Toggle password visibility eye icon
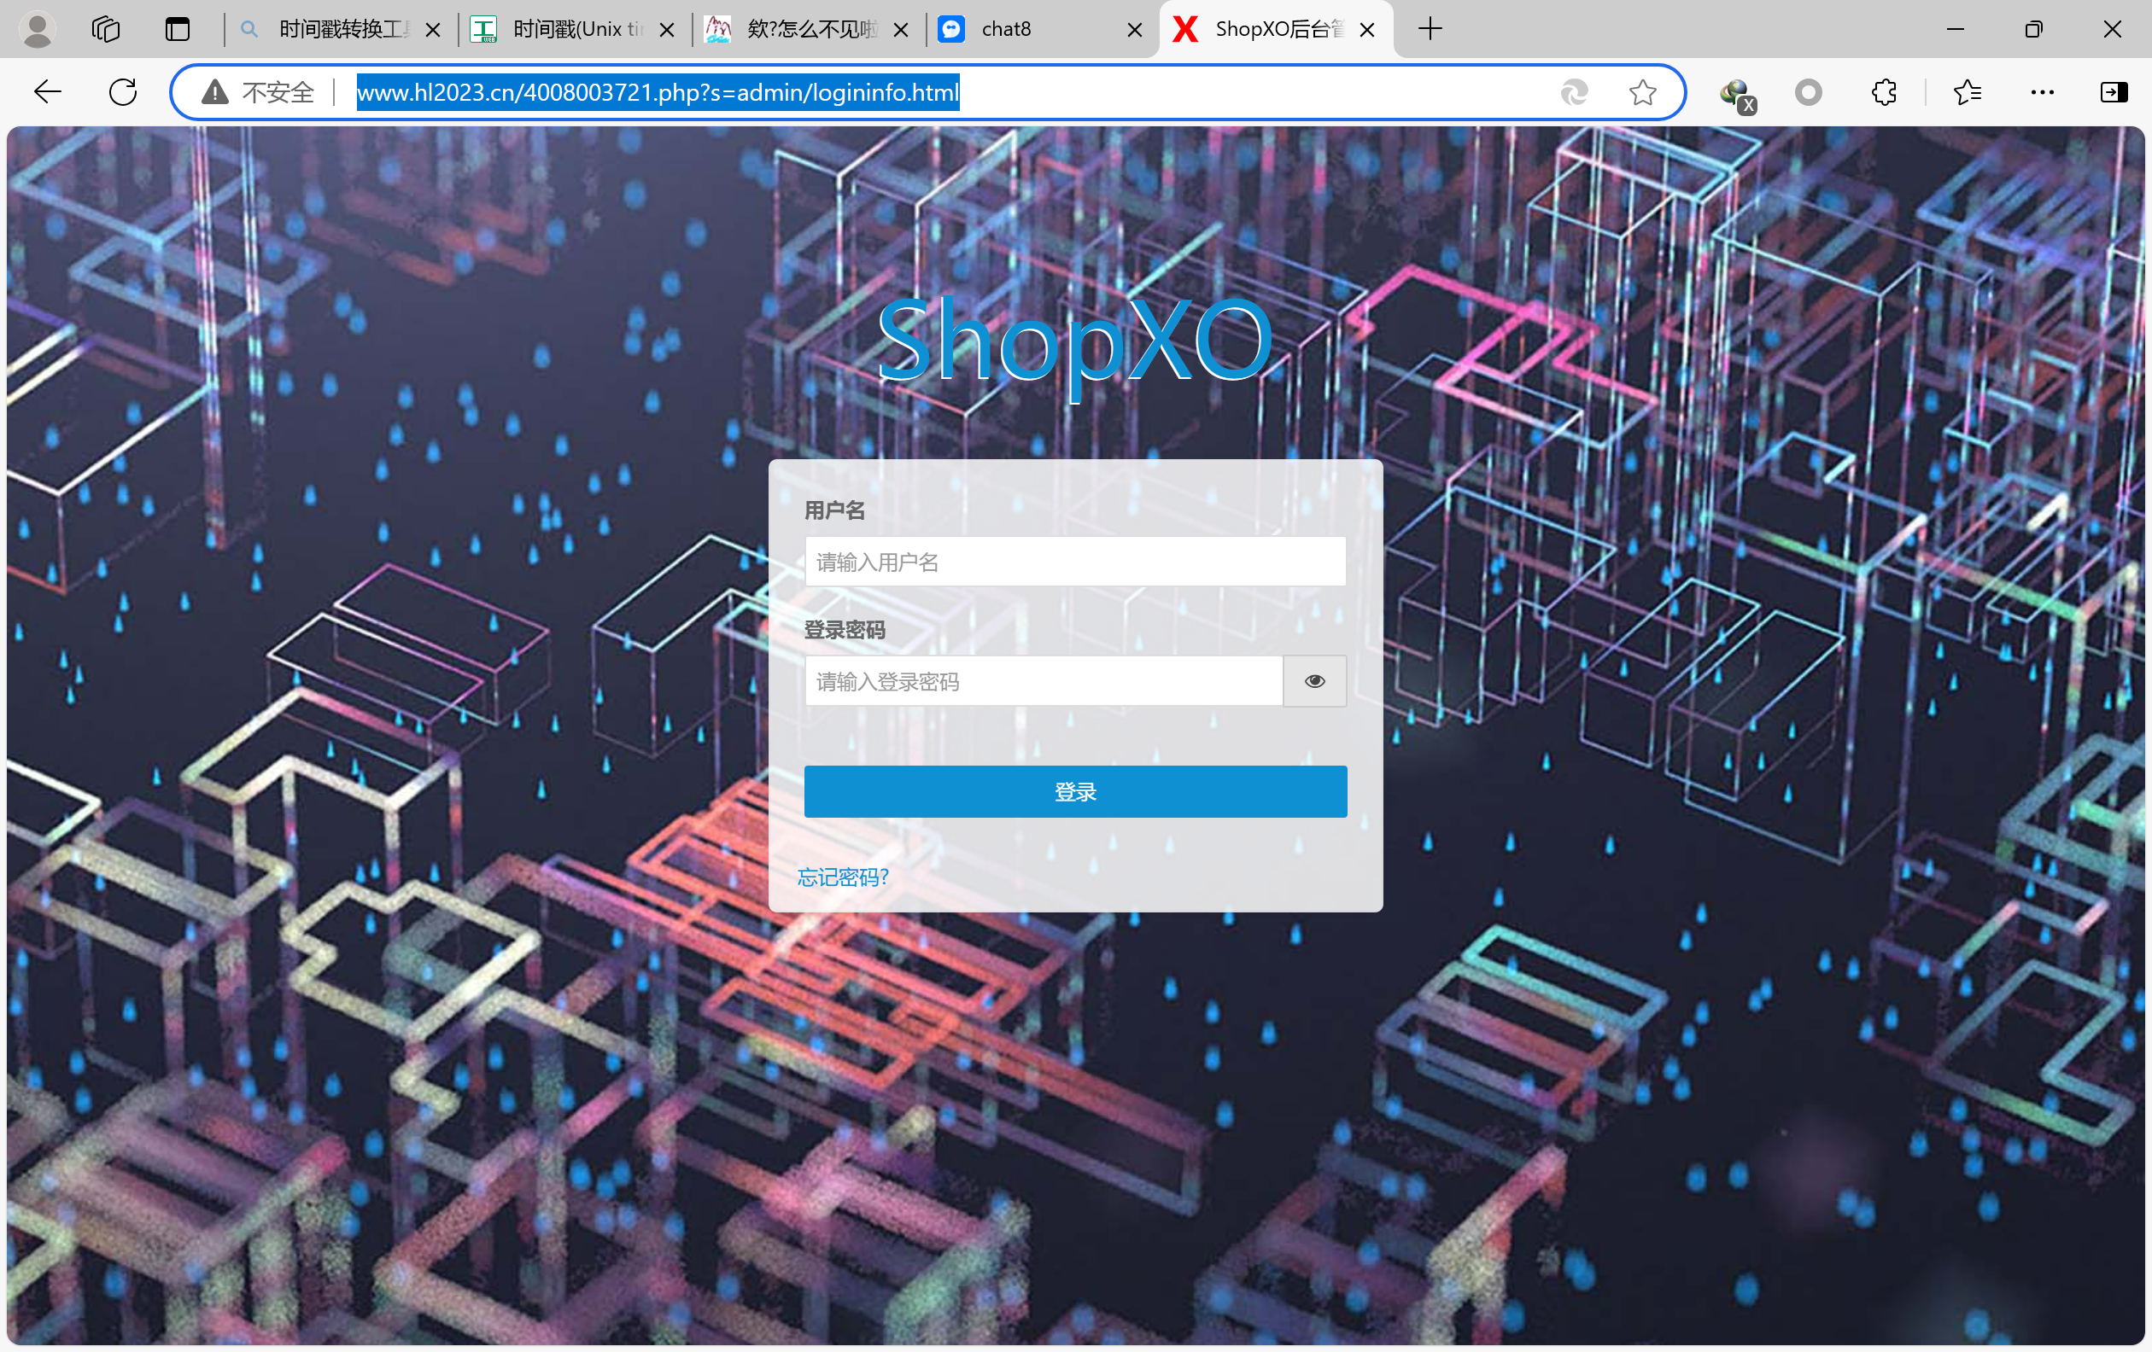This screenshot has height=1352, width=2152. click(x=1314, y=681)
